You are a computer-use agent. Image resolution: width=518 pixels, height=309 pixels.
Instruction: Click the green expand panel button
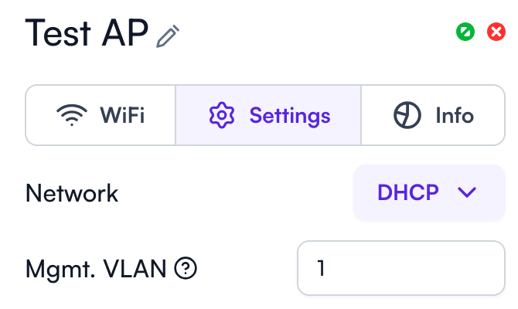point(465,32)
